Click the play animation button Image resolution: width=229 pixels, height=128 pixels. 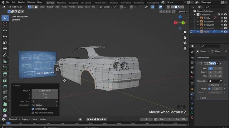tap(98, 119)
